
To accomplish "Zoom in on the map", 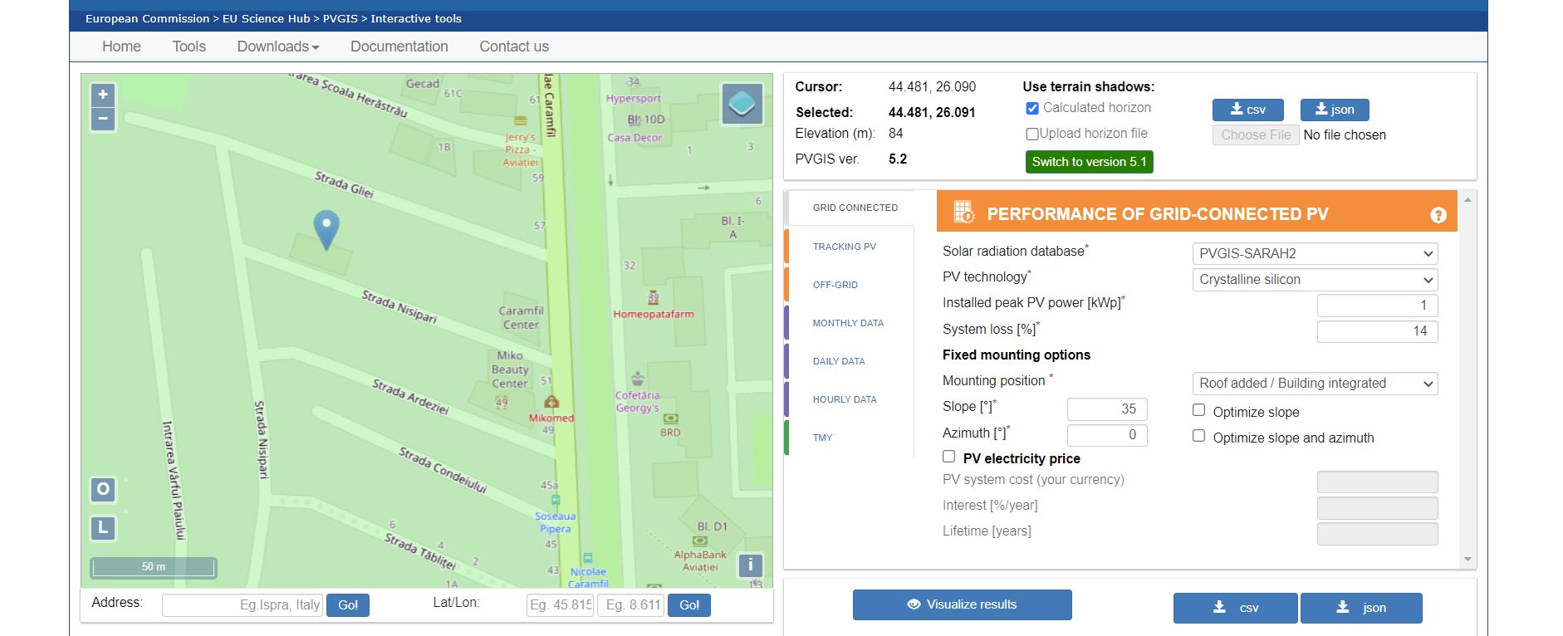I will 103,95.
